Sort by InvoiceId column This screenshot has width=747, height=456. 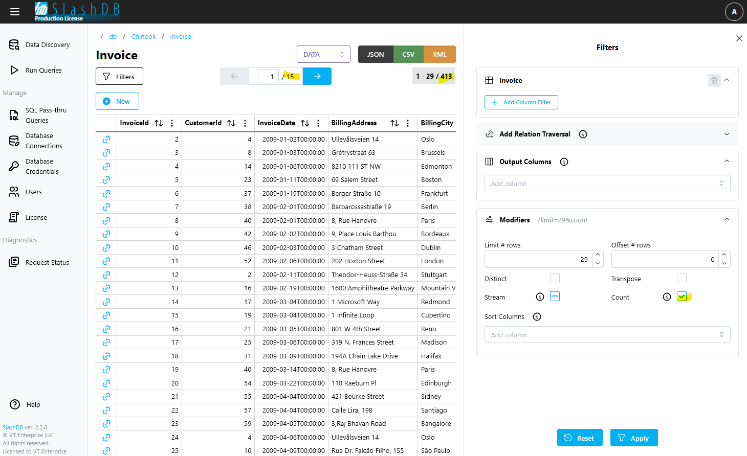(x=159, y=123)
